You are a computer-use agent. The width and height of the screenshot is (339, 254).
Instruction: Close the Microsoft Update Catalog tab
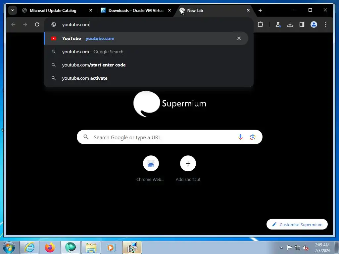[91, 10]
